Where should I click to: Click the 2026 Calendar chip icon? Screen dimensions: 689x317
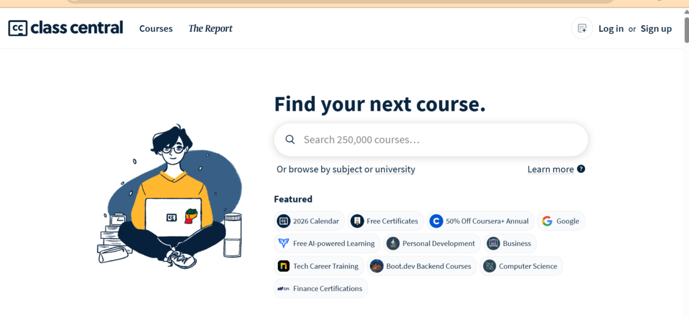(284, 221)
